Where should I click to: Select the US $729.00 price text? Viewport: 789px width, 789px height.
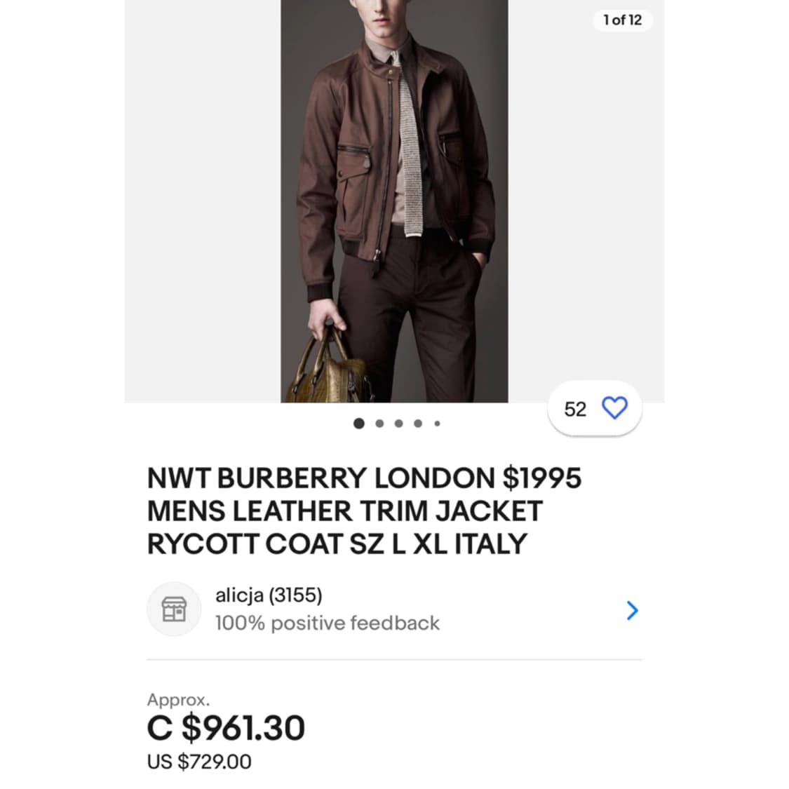(x=199, y=762)
